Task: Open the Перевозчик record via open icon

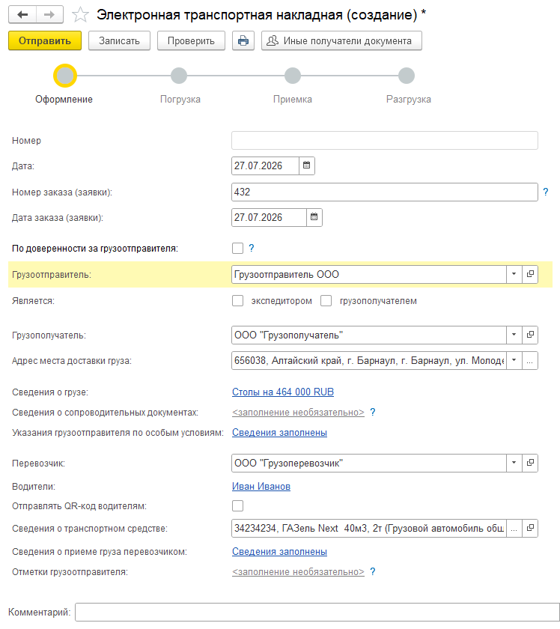Action: click(x=530, y=463)
